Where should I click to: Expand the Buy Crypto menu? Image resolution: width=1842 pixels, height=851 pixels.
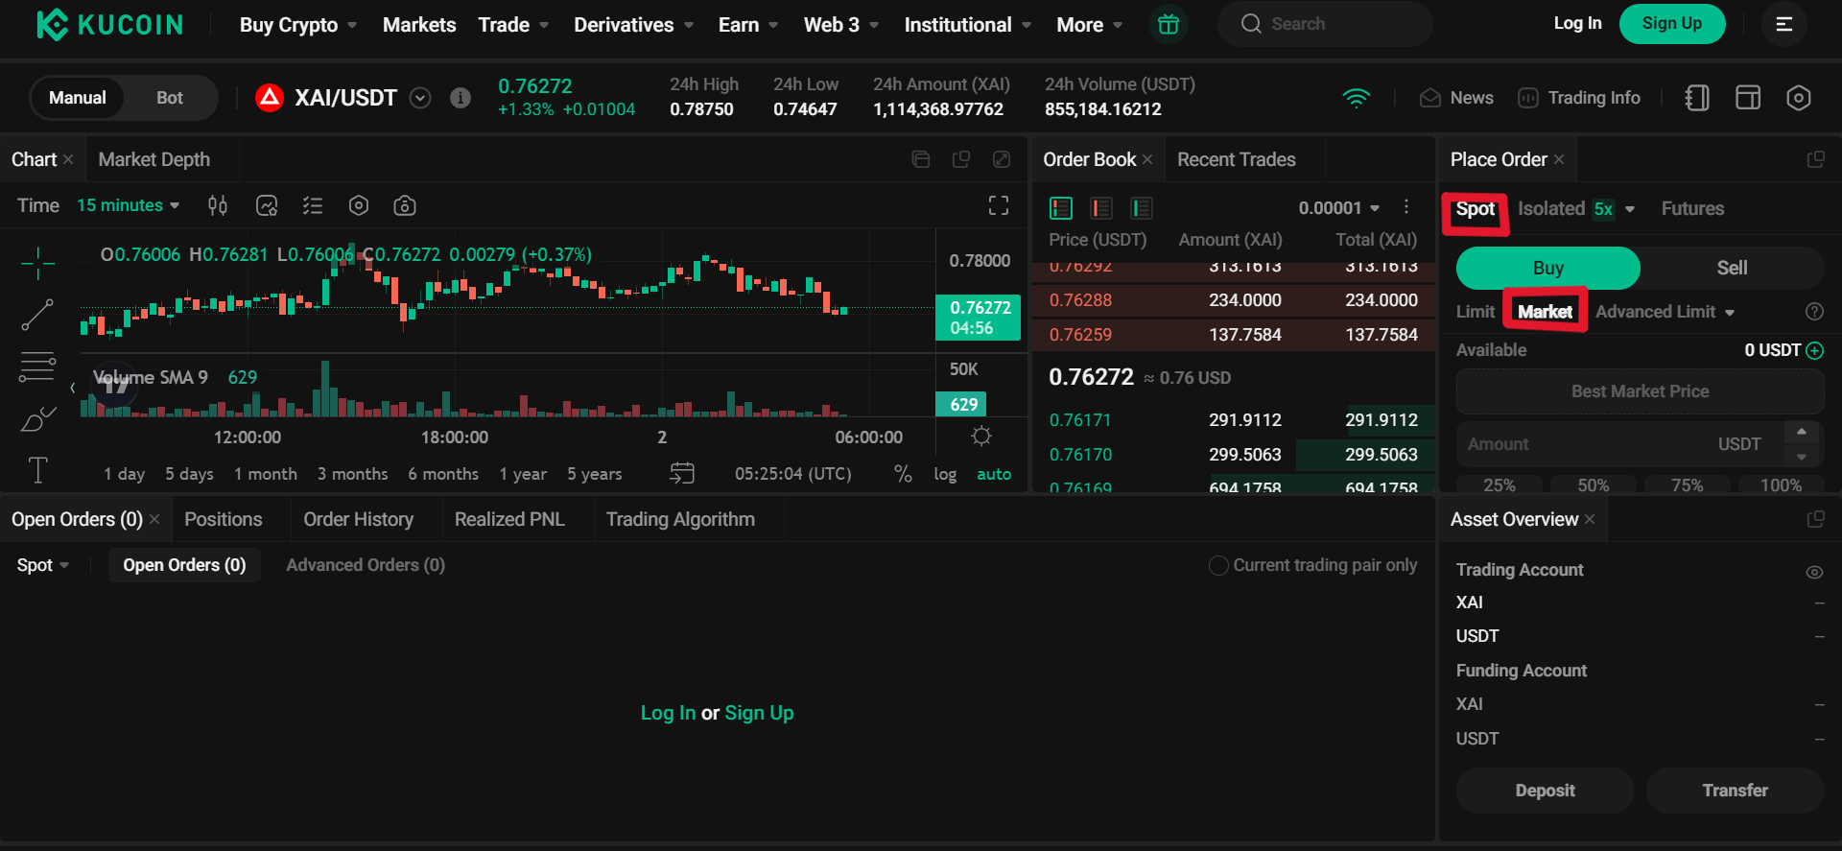tap(298, 25)
